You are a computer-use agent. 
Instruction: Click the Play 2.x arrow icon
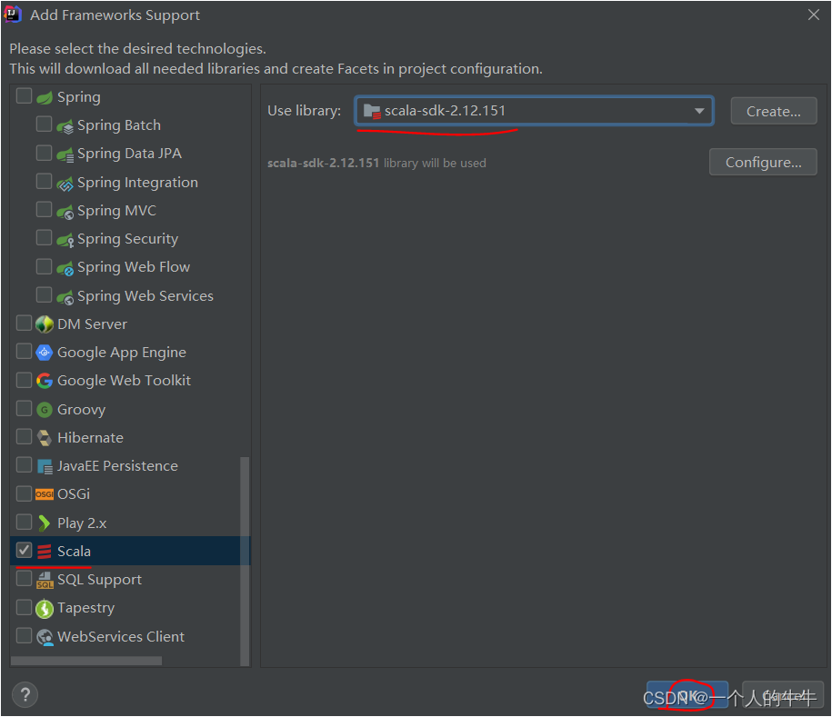click(x=45, y=523)
